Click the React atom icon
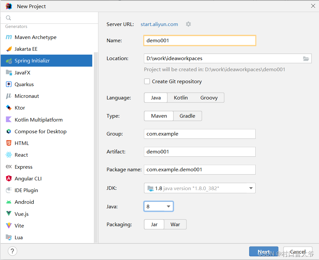The height and width of the screenshot is (260, 319). 9,155
